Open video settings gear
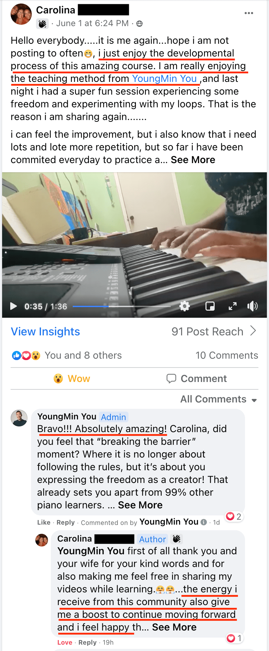 click(185, 306)
